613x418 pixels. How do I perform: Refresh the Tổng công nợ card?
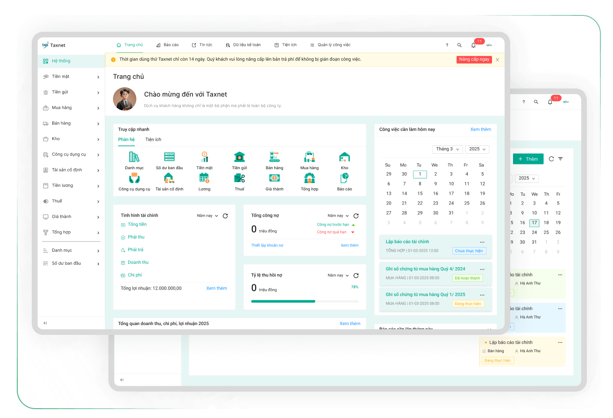click(x=356, y=216)
